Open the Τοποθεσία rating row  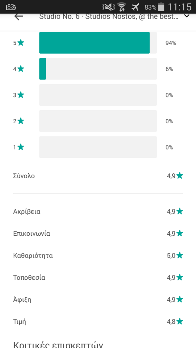click(98, 277)
